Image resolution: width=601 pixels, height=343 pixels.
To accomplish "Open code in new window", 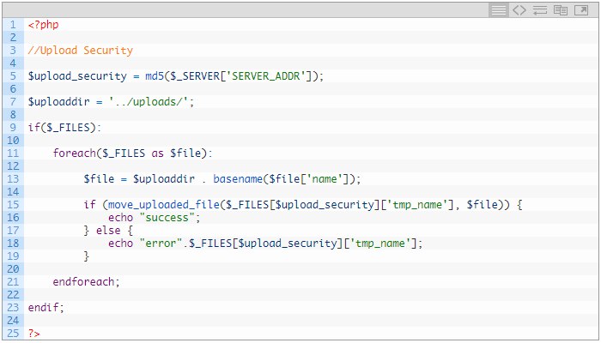I will 581,10.
